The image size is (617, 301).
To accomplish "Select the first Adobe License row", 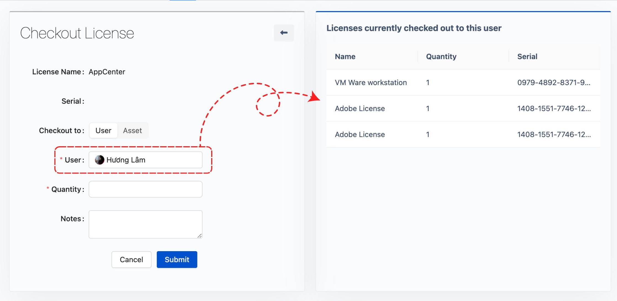I will click(x=360, y=109).
